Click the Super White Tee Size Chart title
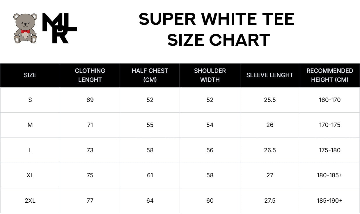This screenshot has width=360, height=214. tap(217, 29)
